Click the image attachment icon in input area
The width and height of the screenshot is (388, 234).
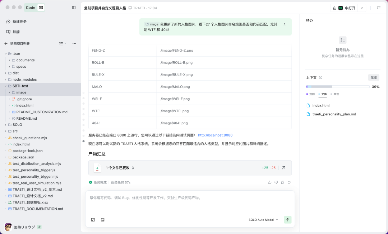point(102,220)
